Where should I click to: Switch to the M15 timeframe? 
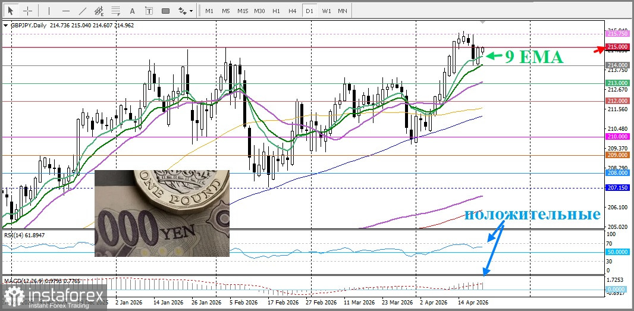point(243,11)
